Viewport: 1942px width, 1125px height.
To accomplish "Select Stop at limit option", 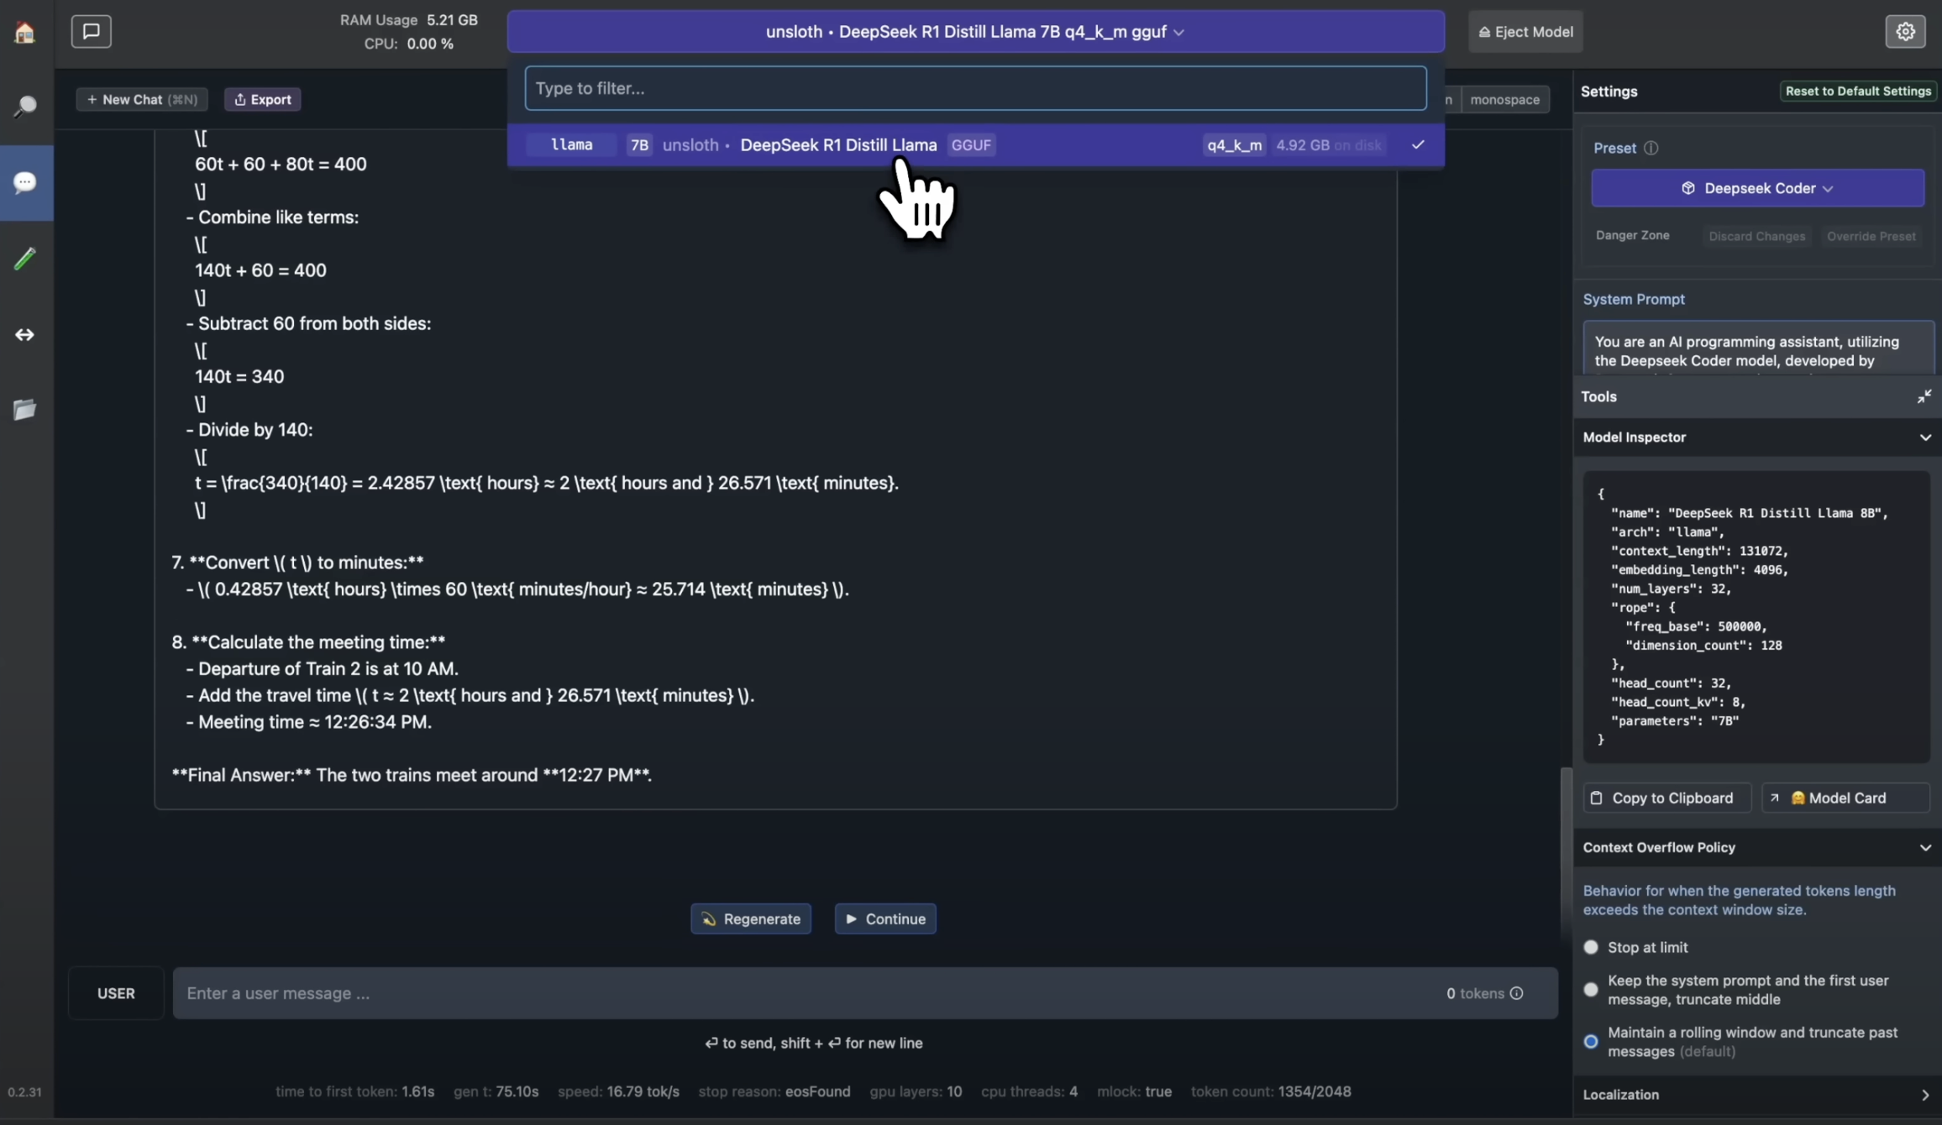I will 1591,947.
